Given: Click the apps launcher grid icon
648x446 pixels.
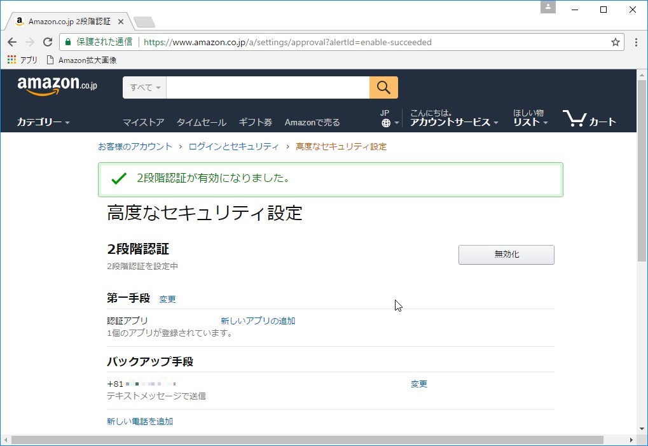Looking at the screenshot, I should click(x=11, y=59).
